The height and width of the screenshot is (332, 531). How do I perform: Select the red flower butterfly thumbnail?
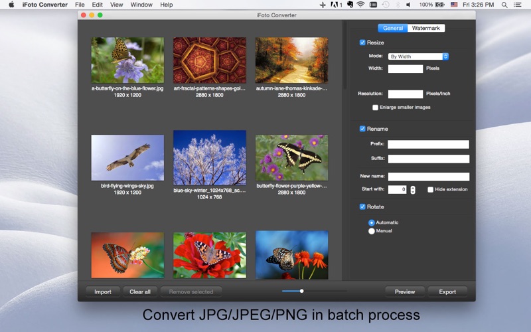click(210, 255)
